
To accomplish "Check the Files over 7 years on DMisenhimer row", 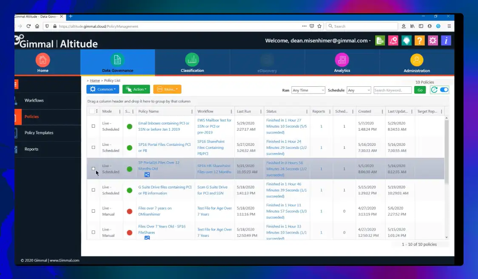I will 93,211.
